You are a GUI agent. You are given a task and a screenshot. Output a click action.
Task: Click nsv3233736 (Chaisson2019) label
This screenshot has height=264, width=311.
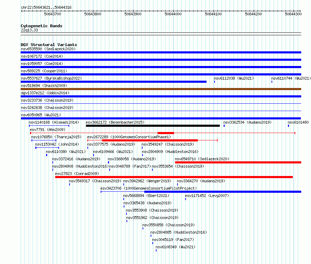[47, 100]
